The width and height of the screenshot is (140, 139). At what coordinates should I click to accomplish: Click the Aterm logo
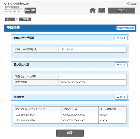tap(131, 3)
